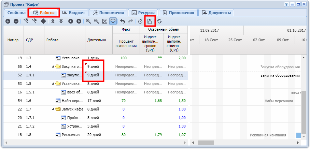Click the Работа column header
Screen dimensions: 310x149
pos(65,40)
